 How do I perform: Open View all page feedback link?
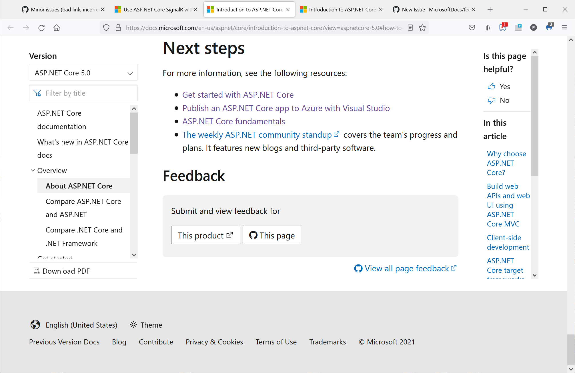[x=405, y=268]
